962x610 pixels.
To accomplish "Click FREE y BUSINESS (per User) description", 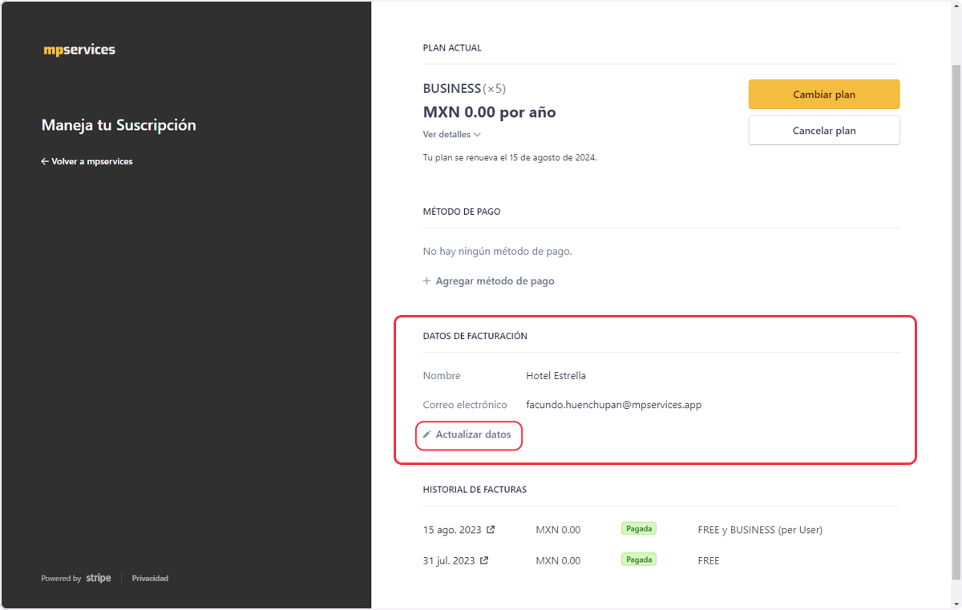I will [760, 530].
